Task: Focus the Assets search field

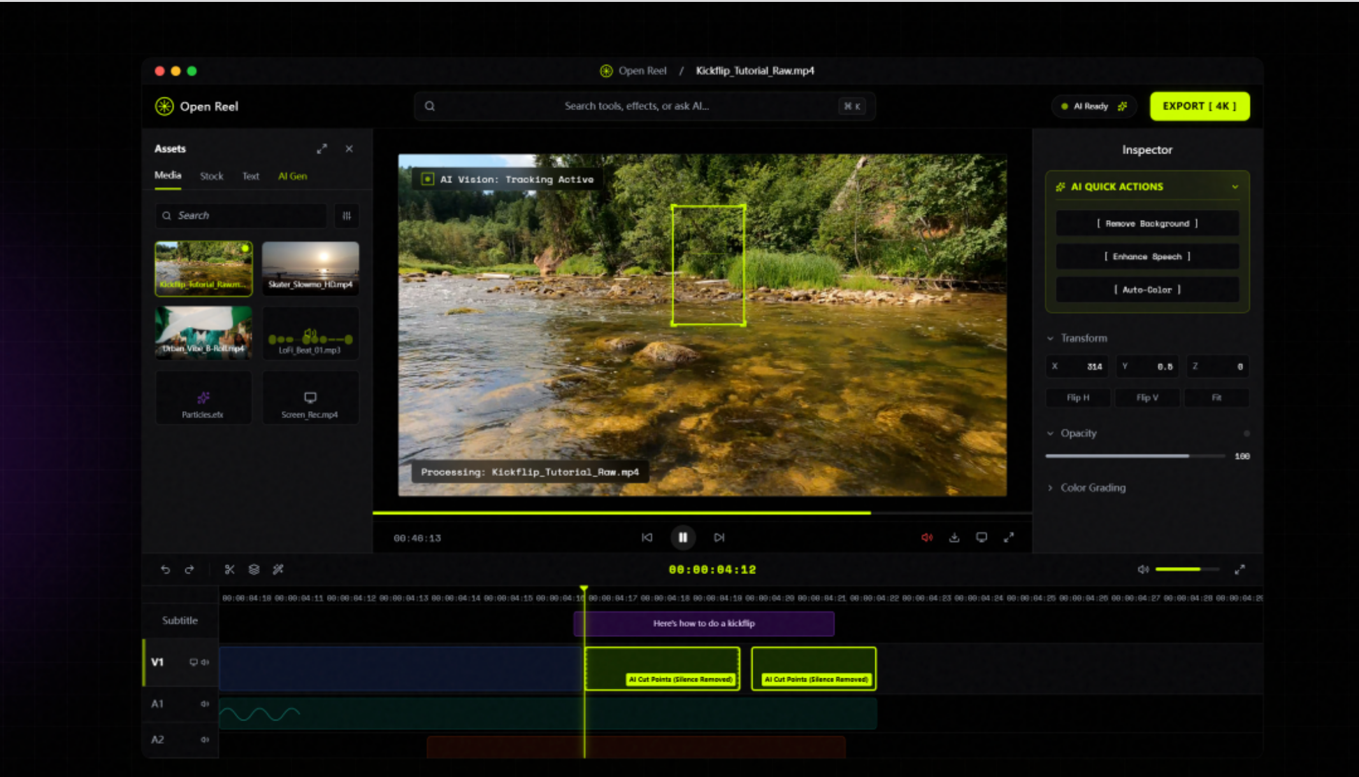Action: tap(241, 216)
